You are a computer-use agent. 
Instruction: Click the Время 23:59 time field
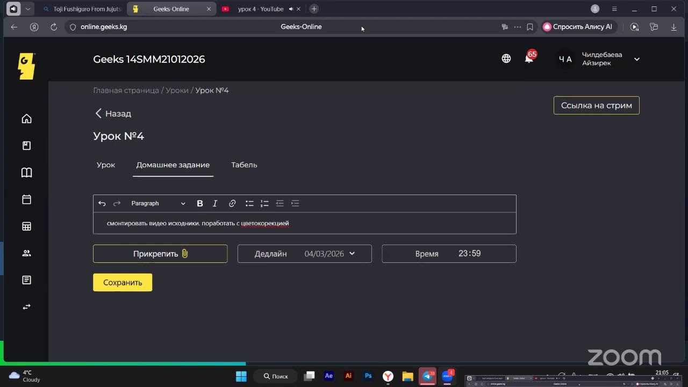[449, 254]
